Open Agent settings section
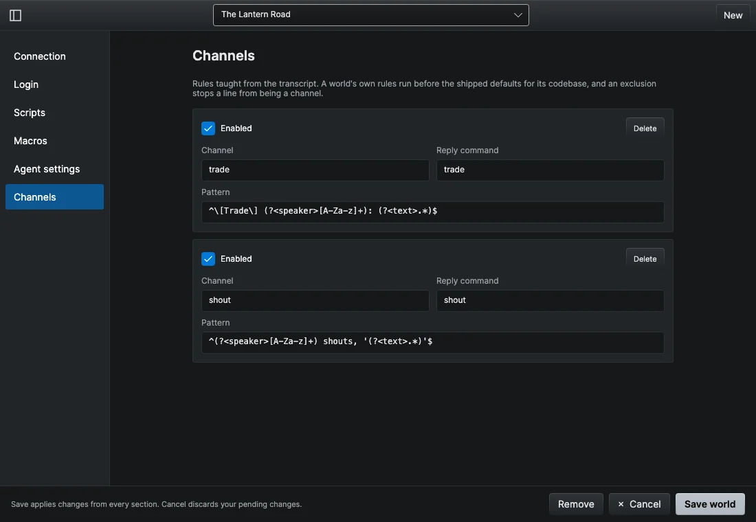Viewport: 756px width, 522px height. [54, 169]
